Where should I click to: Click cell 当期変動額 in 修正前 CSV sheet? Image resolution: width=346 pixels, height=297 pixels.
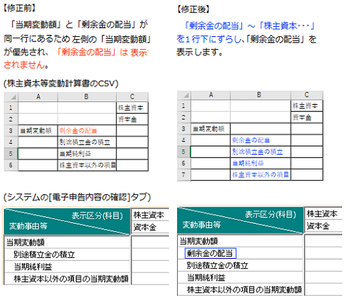(x=38, y=131)
